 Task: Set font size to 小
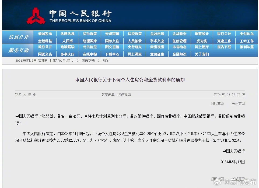click(34, 94)
